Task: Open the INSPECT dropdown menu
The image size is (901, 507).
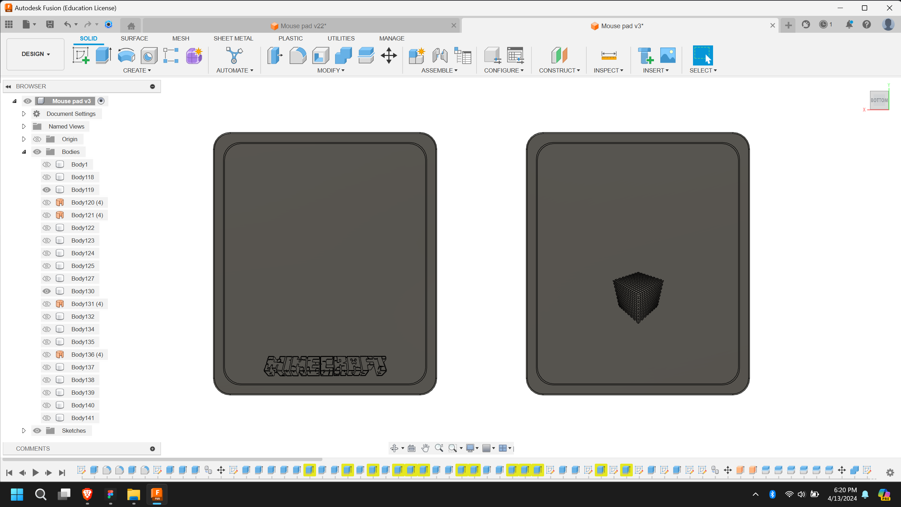Action: pos(609,70)
